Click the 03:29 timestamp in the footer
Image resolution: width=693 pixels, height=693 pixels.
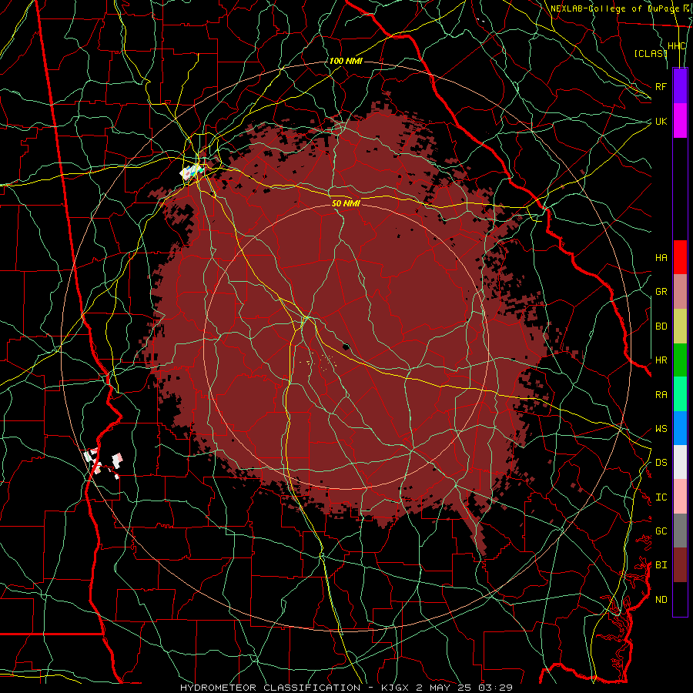coord(495,688)
